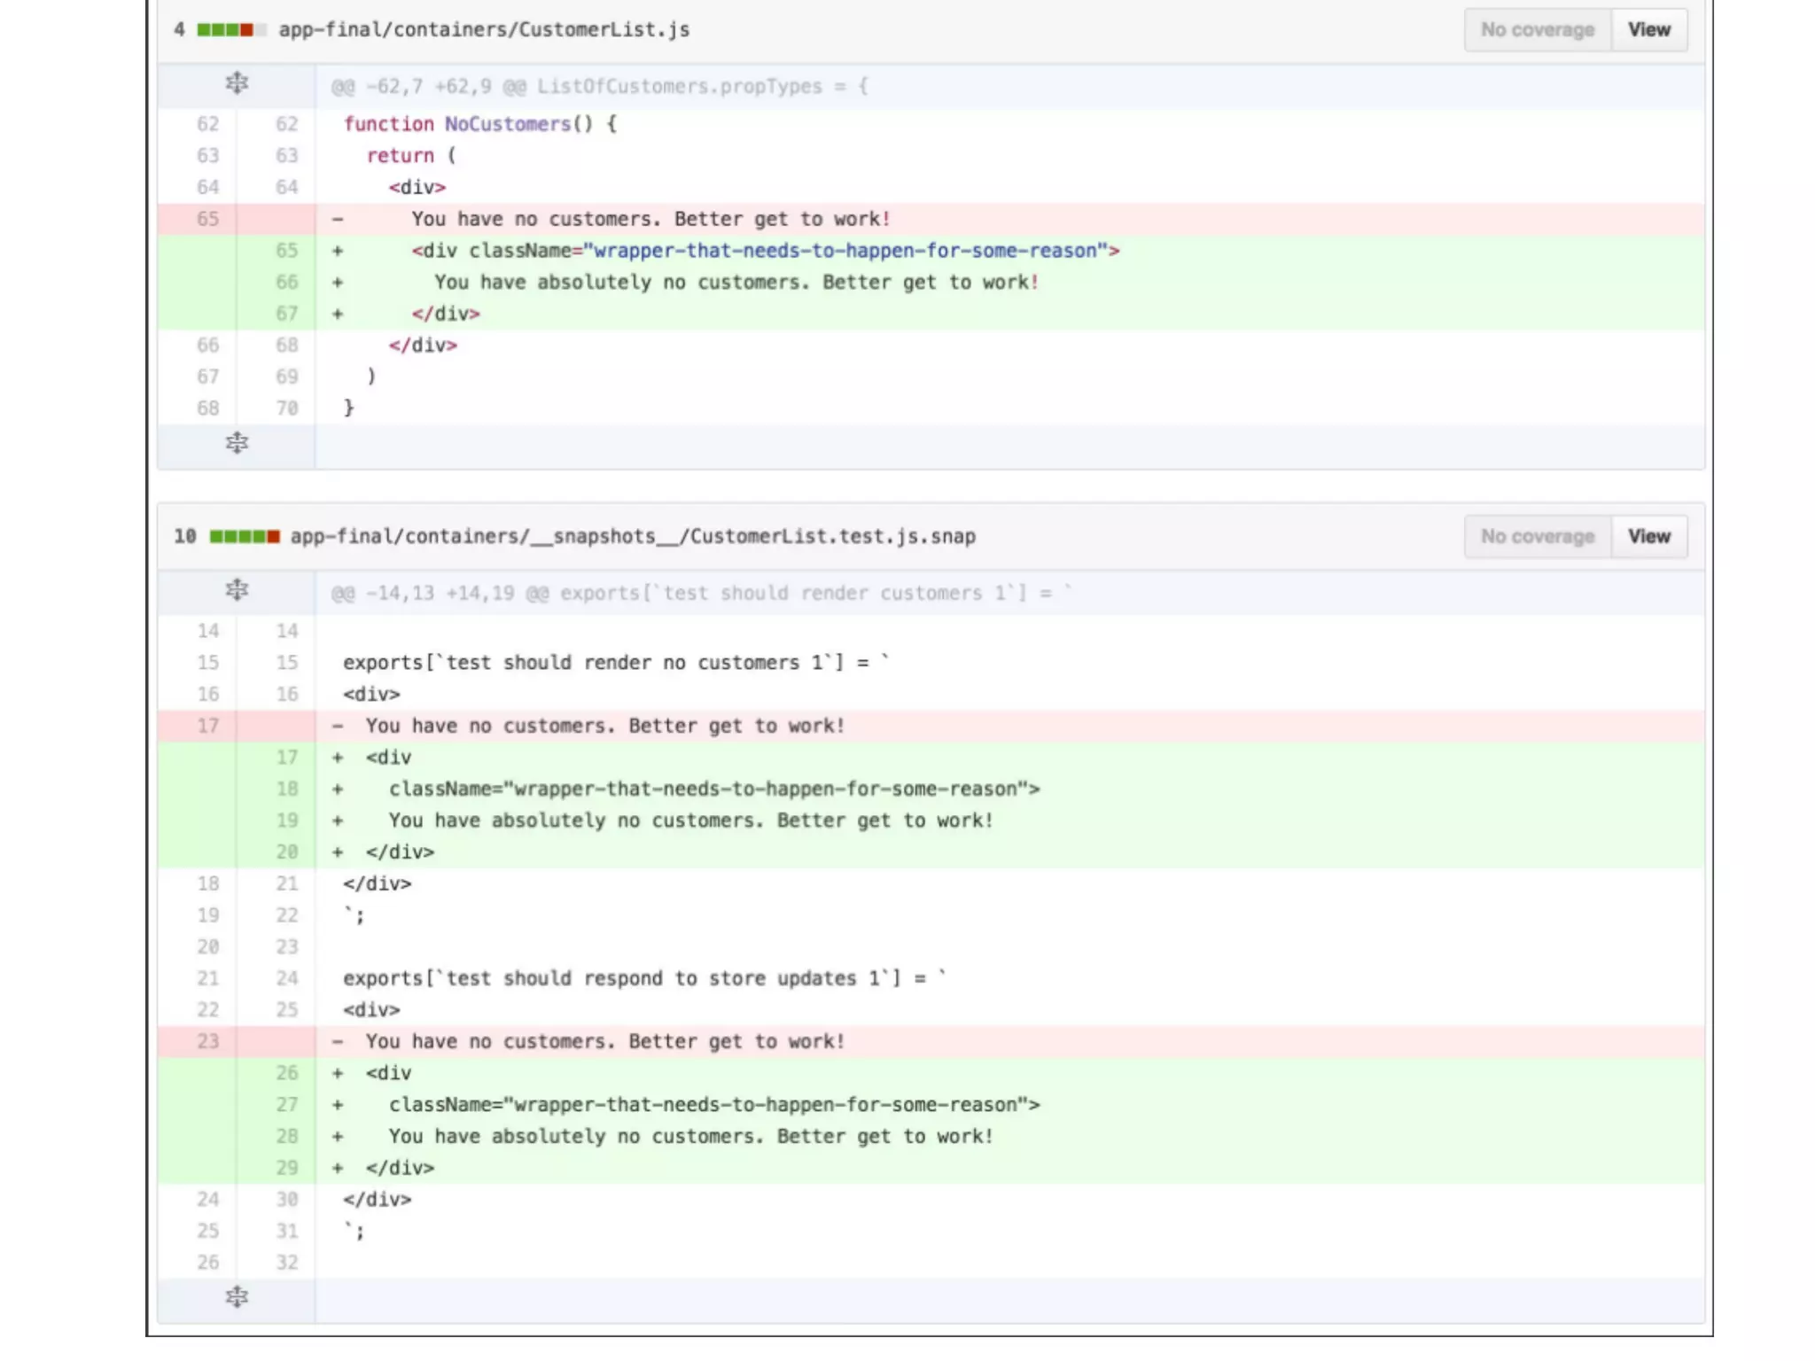1815x1361 pixels.
Task: Expand lines below the NoCustomers function diff
Action: point(237,443)
